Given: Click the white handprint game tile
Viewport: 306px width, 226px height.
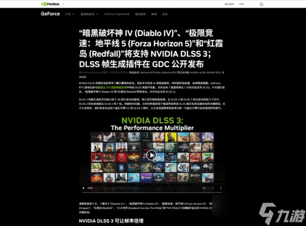Looking at the screenshot, I should tap(134, 147).
